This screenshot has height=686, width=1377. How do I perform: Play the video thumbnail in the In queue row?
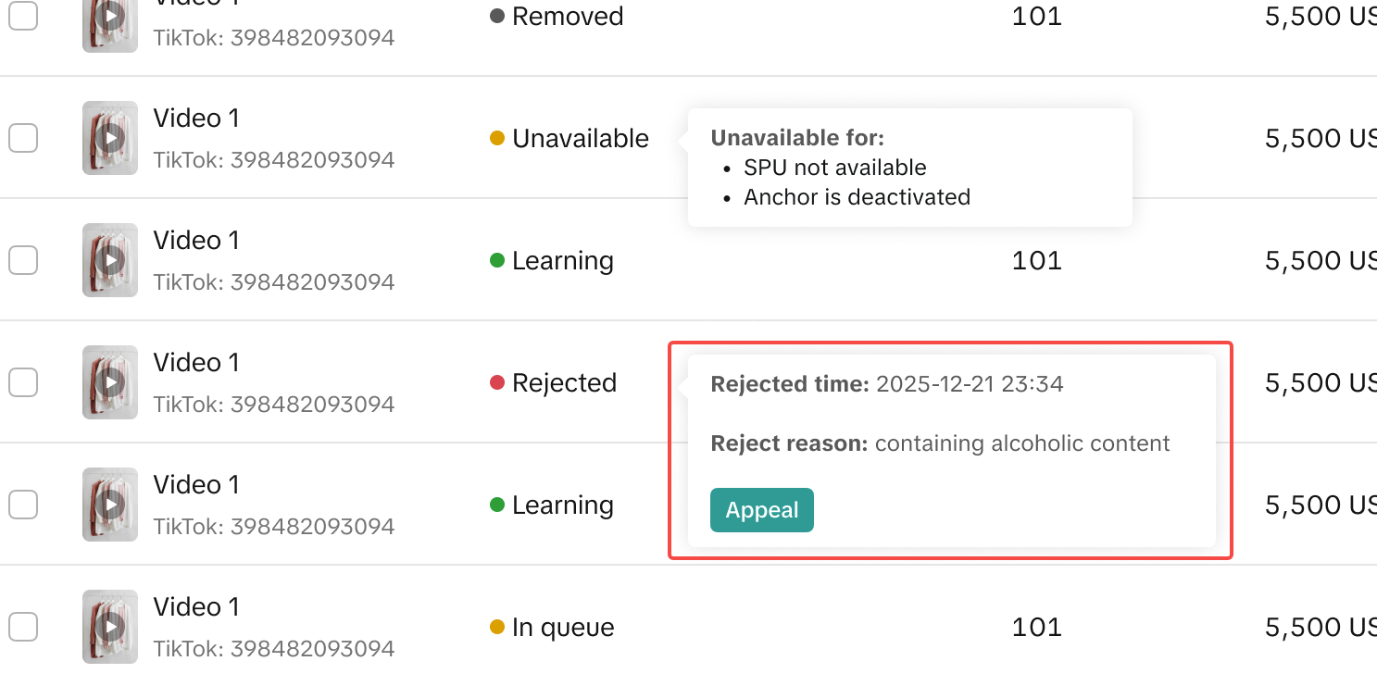click(110, 627)
